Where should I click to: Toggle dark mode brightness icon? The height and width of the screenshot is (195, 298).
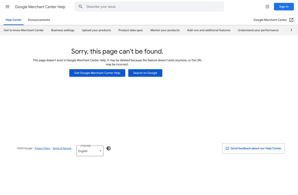click(x=109, y=148)
